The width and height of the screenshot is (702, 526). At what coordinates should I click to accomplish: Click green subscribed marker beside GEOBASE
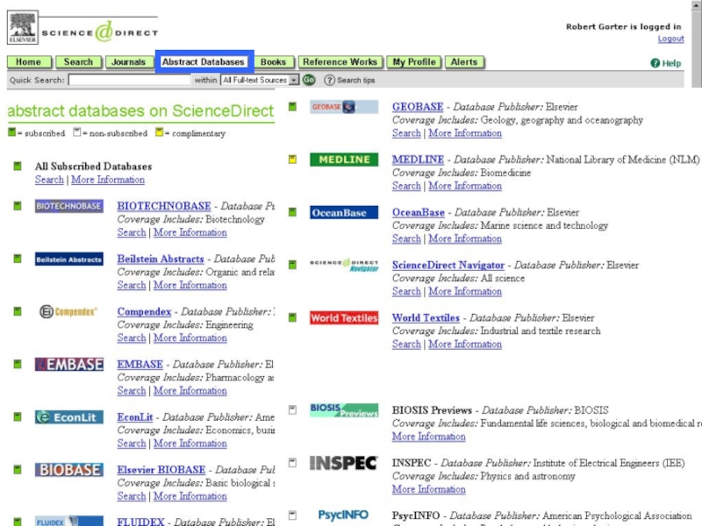click(292, 106)
